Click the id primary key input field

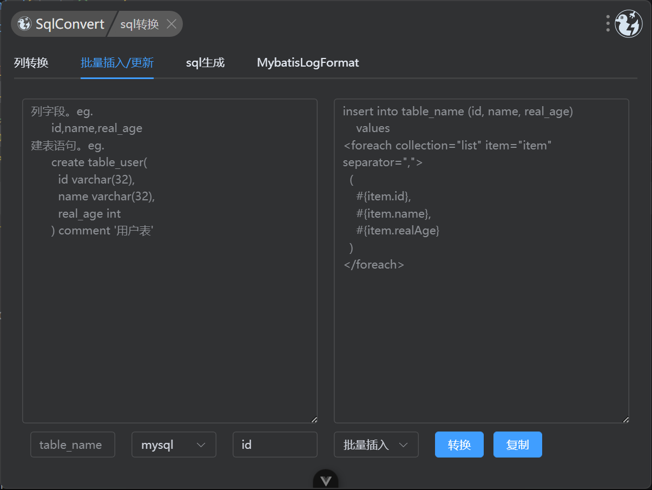tap(275, 445)
